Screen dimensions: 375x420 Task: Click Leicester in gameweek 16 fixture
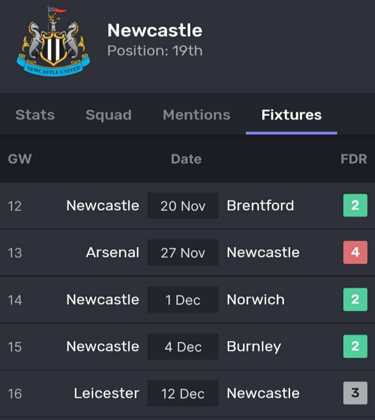106,393
